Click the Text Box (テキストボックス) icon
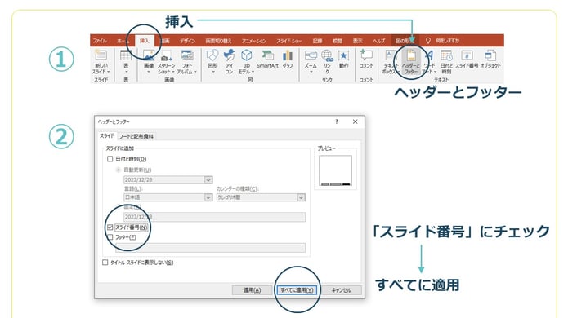Image resolution: width=568 pixels, height=318 pixels. pos(390,55)
